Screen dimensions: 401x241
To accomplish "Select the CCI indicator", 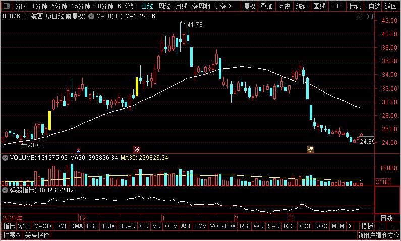I will click(x=305, y=226).
